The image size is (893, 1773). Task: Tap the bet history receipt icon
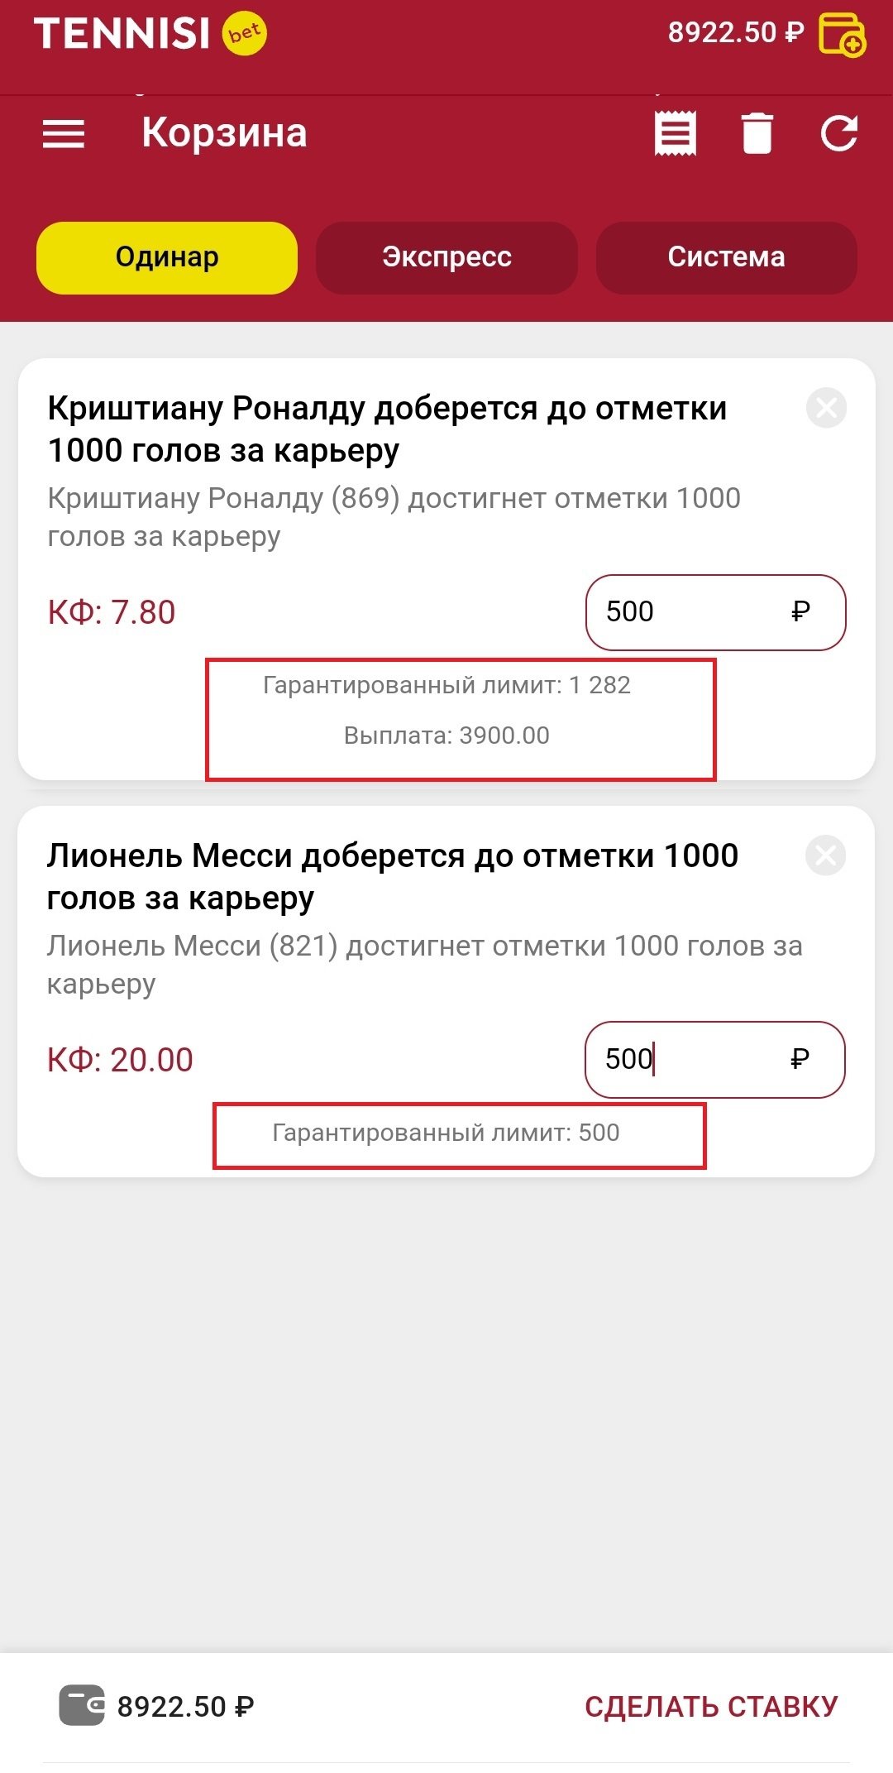click(x=675, y=133)
